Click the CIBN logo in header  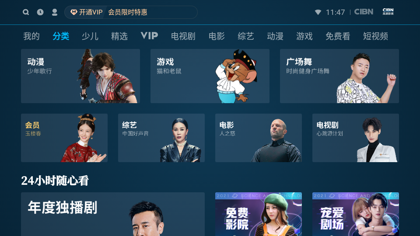tap(364, 12)
